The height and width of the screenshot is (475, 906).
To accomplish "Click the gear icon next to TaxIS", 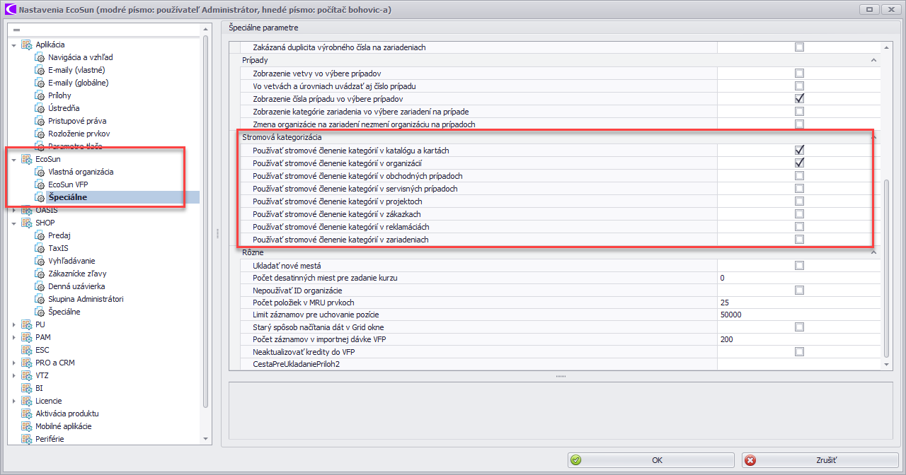I will click(40, 248).
